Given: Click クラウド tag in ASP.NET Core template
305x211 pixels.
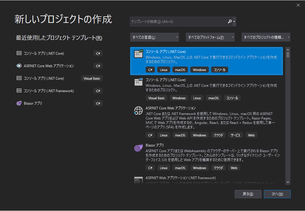Looking at the screenshot, I should click(218, 135).
